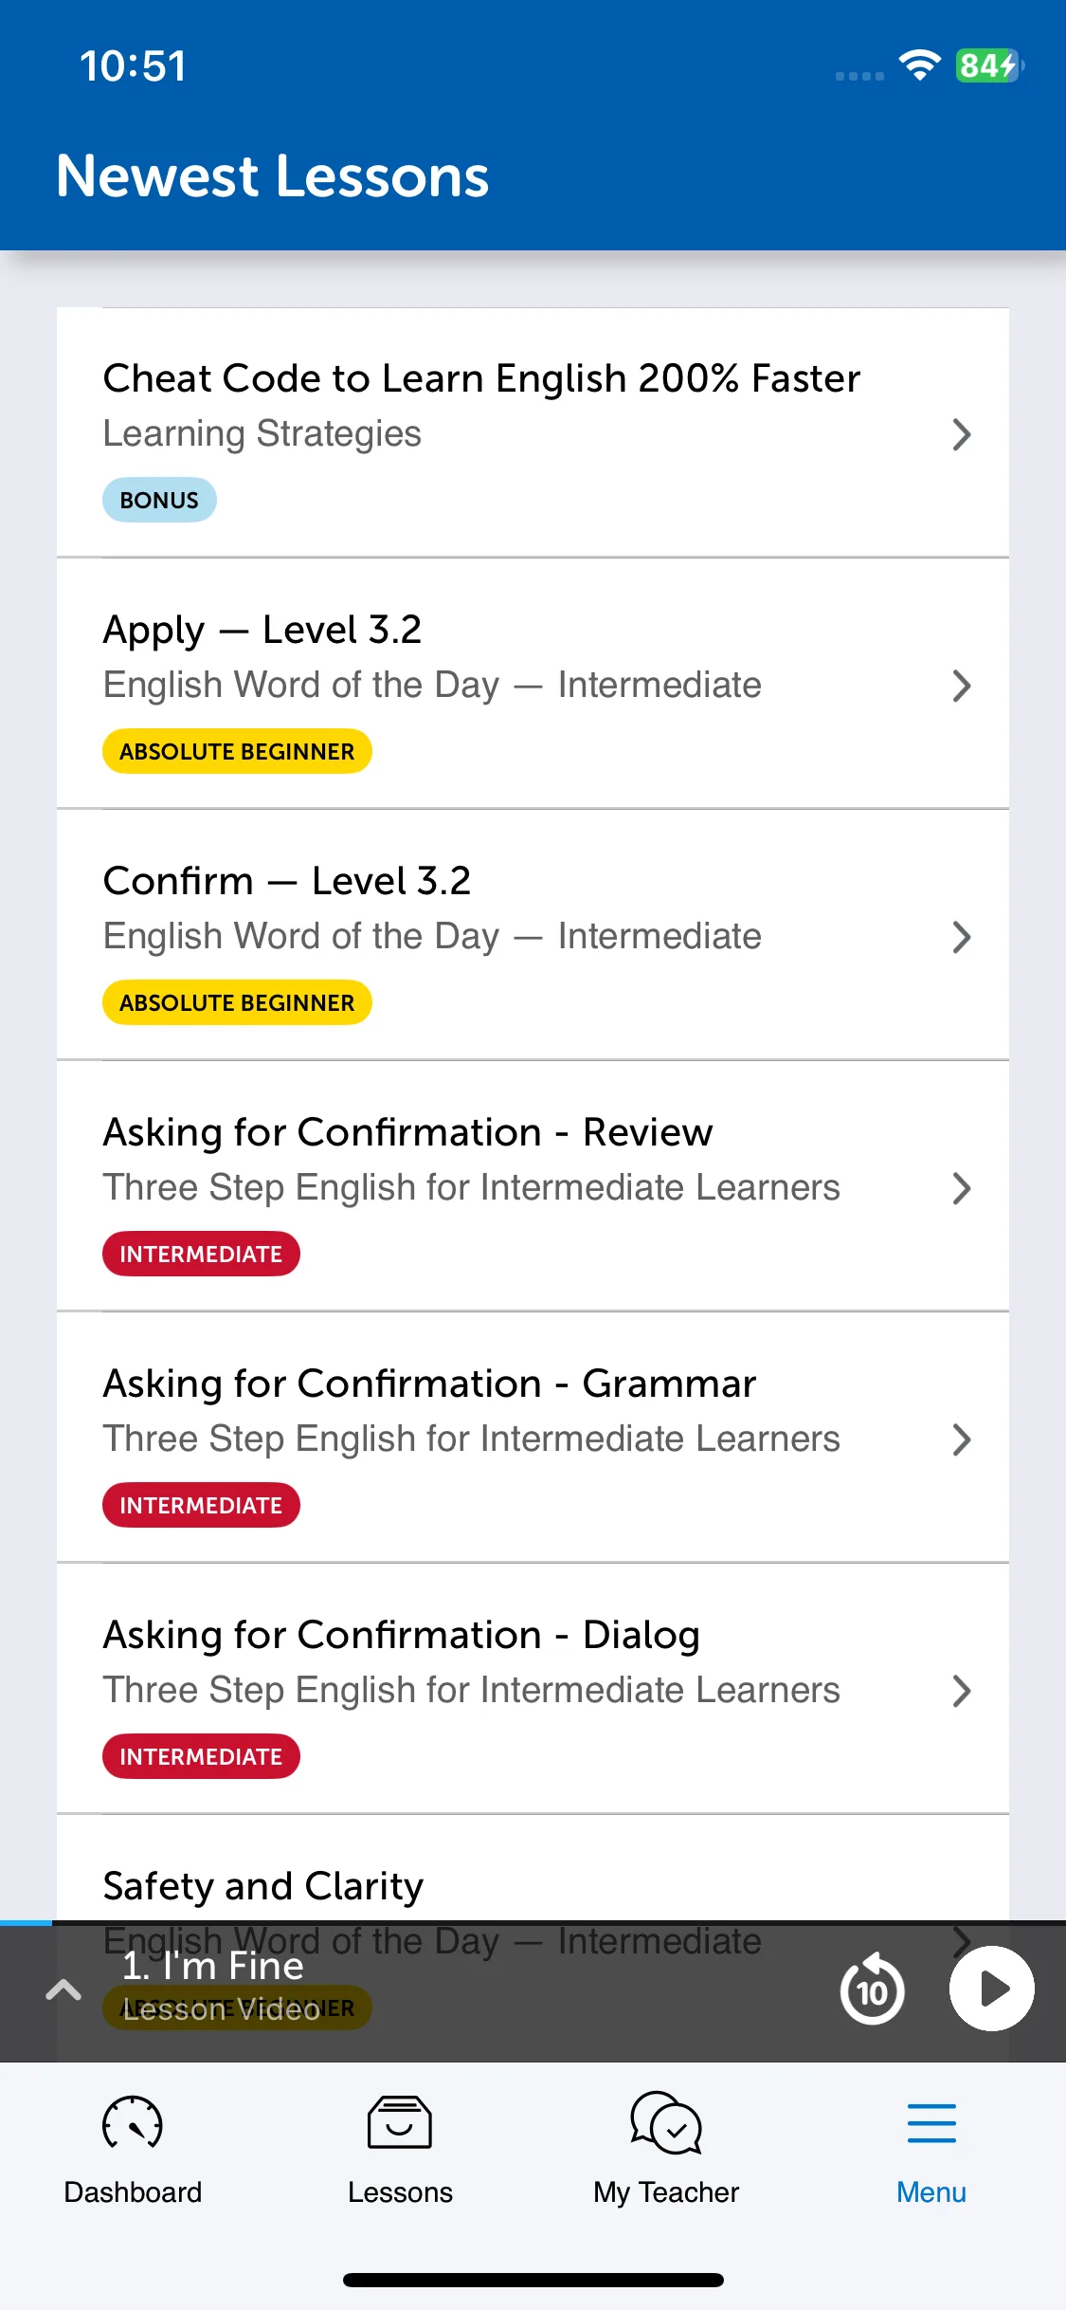
Task: Tap the Menu hamburger icon
Action: point(931,2122)
